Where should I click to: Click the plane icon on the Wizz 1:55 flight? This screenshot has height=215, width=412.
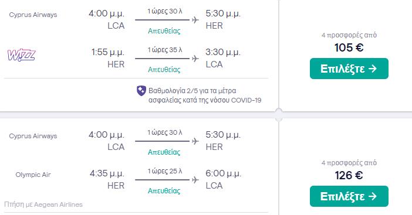[195, 59]
